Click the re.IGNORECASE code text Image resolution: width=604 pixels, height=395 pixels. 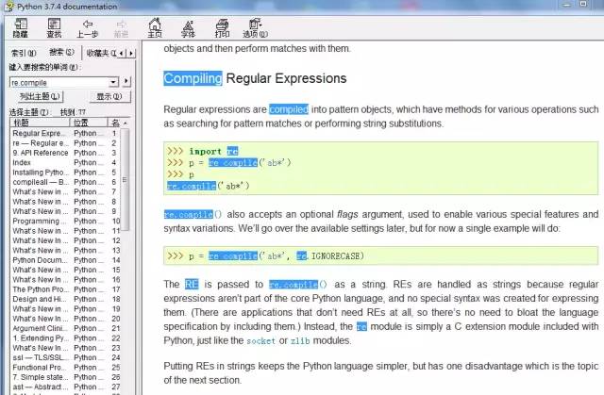330,256
